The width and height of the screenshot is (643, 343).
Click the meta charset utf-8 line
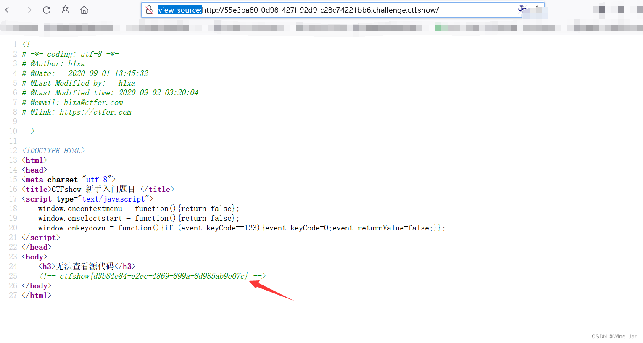69,180
